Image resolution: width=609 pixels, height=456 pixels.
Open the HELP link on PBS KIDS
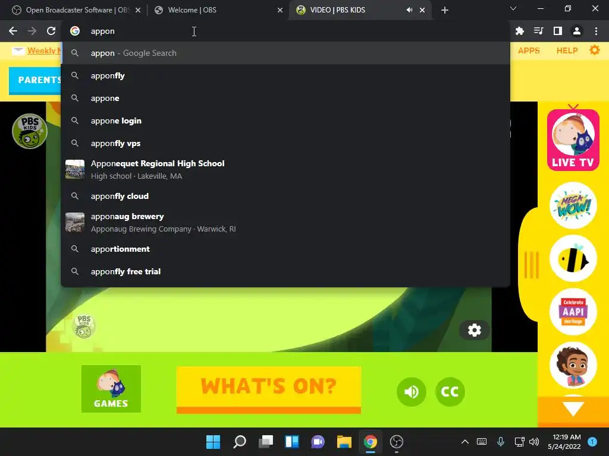[567, 50]
